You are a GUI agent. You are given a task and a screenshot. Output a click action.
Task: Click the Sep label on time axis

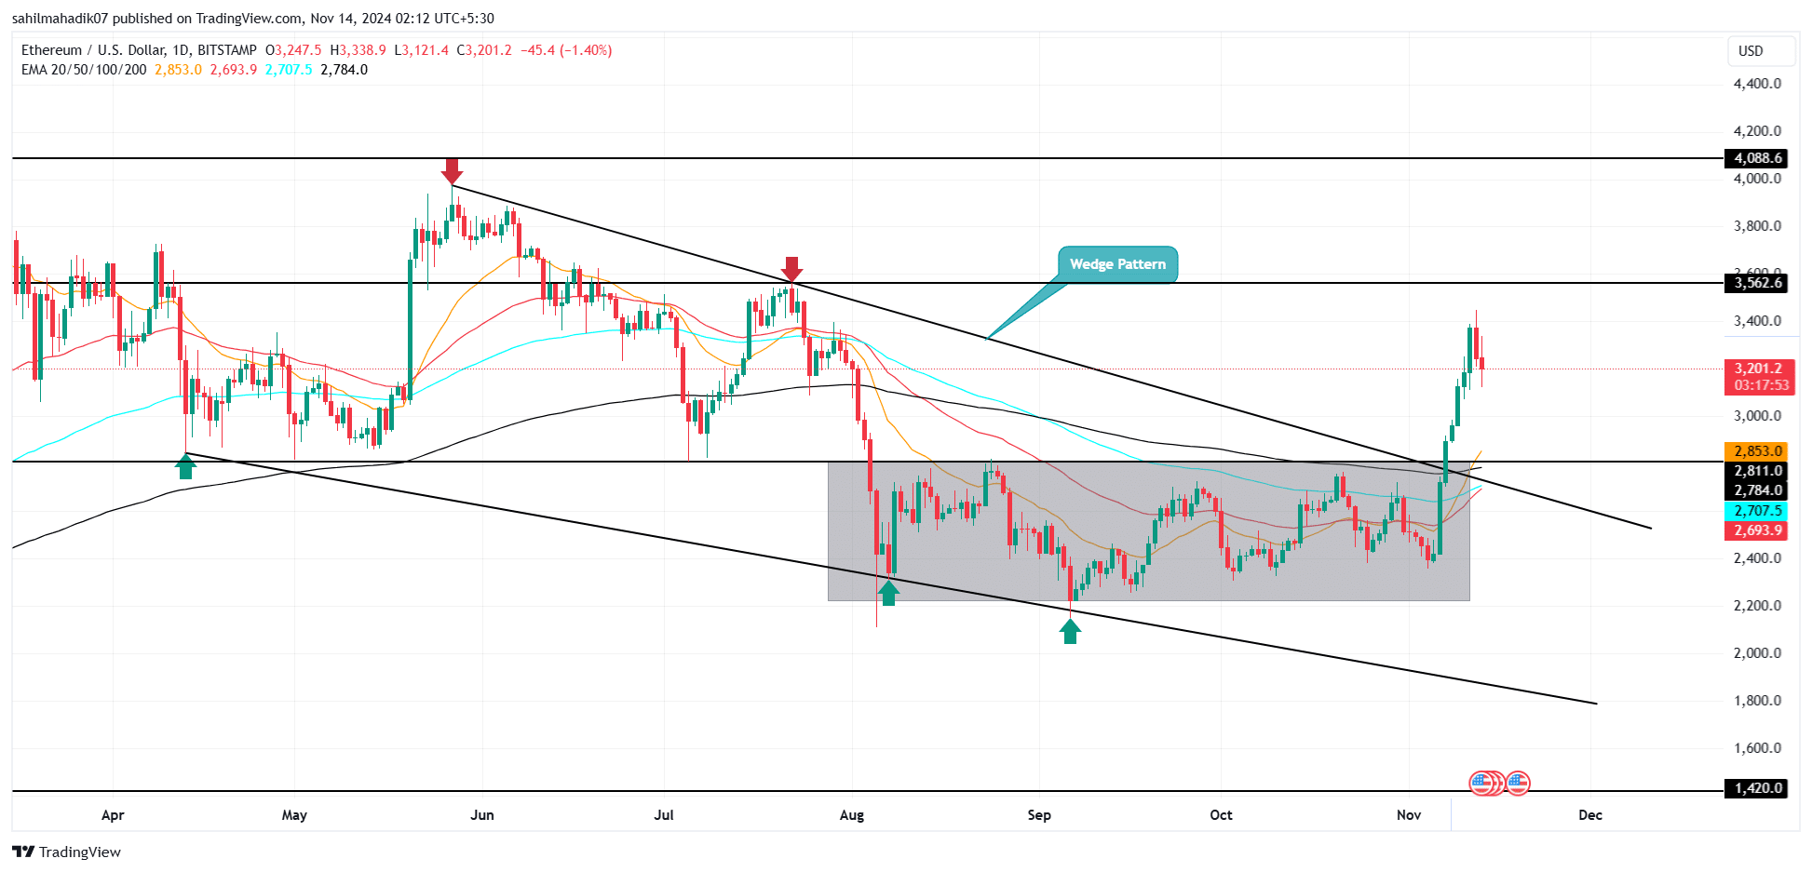[x=1039, y=815]
